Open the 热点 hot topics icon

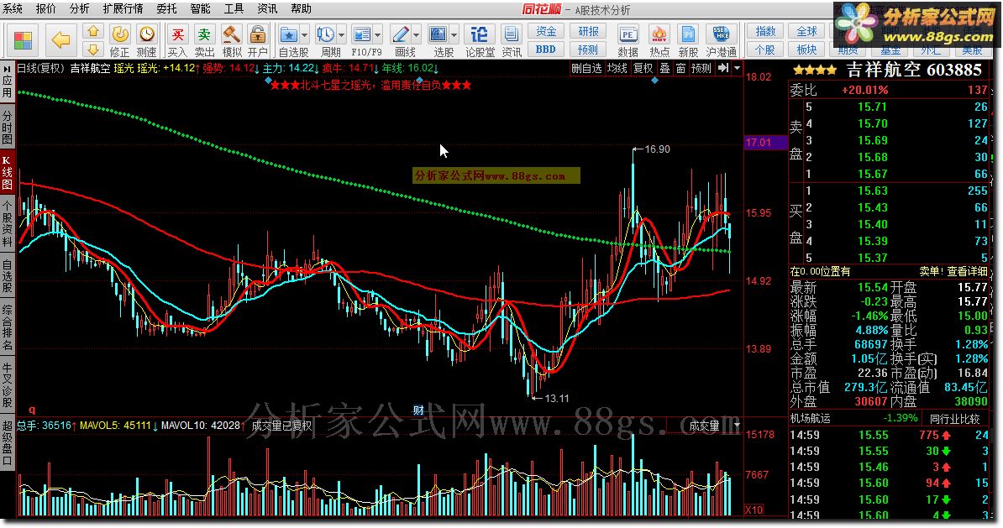pyautogui.click(x=659, y=34)
